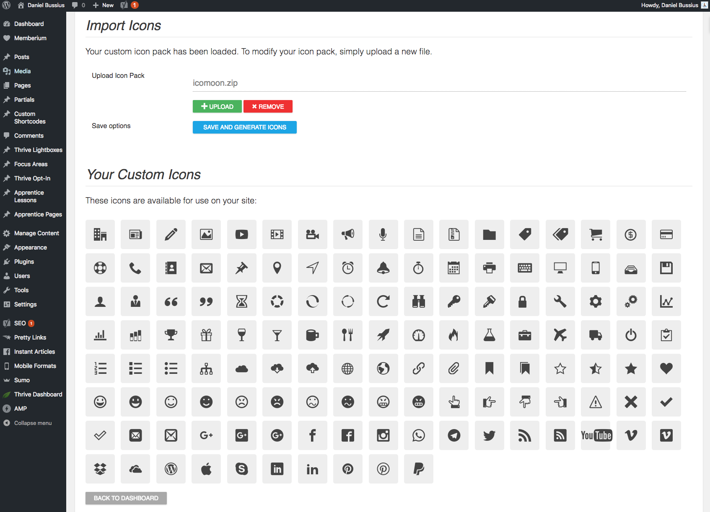Select the padlock icon
710x512 pixels.
pyautogui.click(x=525, y=301)
